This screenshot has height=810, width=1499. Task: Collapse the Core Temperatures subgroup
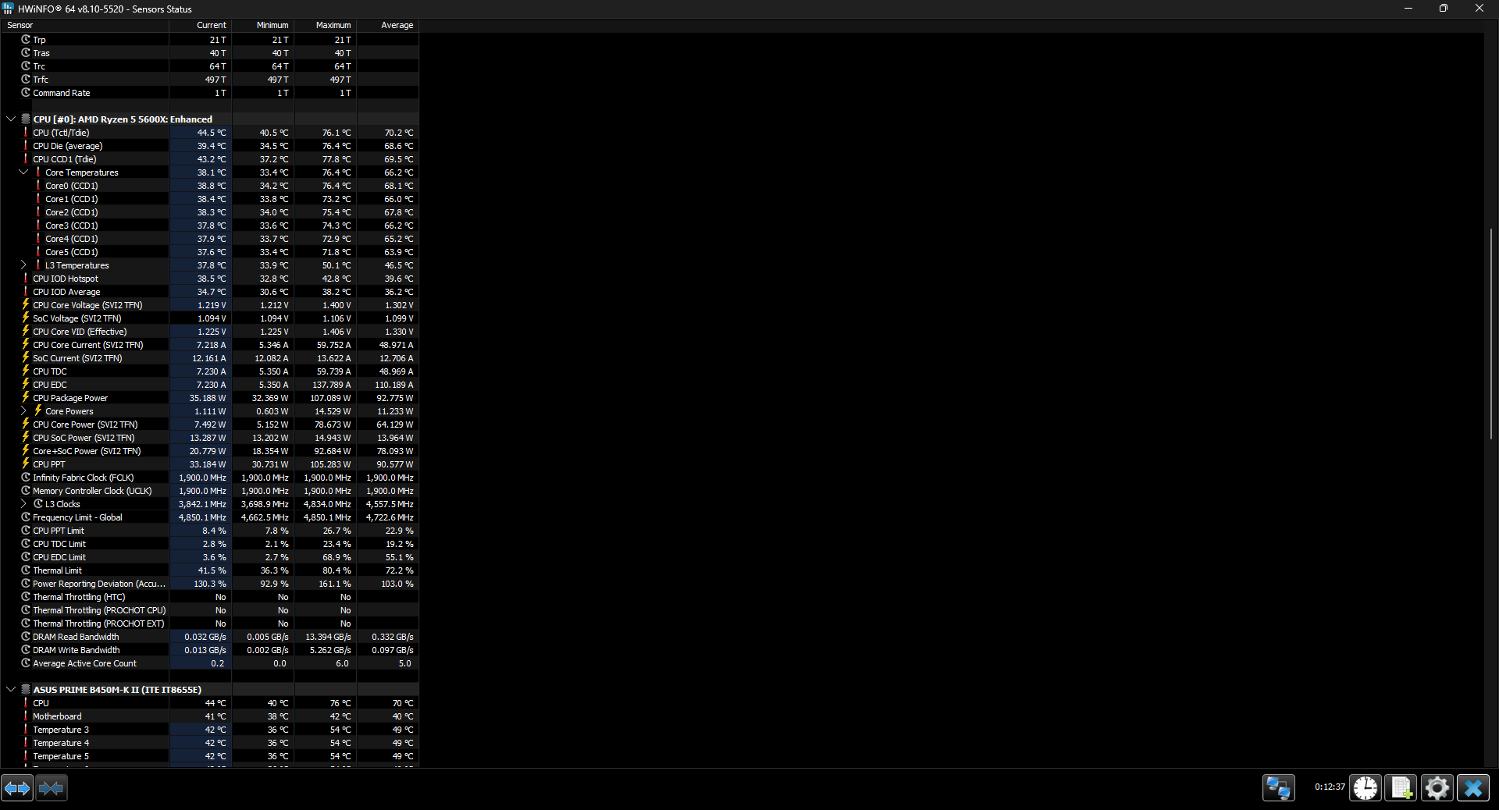tap(23, 172)
